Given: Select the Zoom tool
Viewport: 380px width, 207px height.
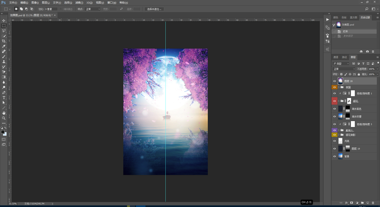Looking at the screenshot, I should 4,118.
